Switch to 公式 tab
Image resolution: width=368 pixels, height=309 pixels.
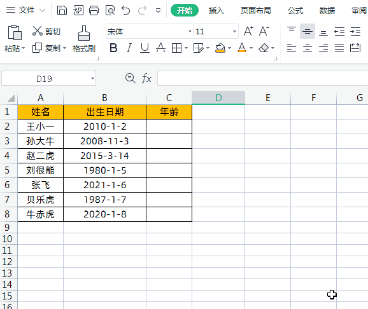(295, 10)
